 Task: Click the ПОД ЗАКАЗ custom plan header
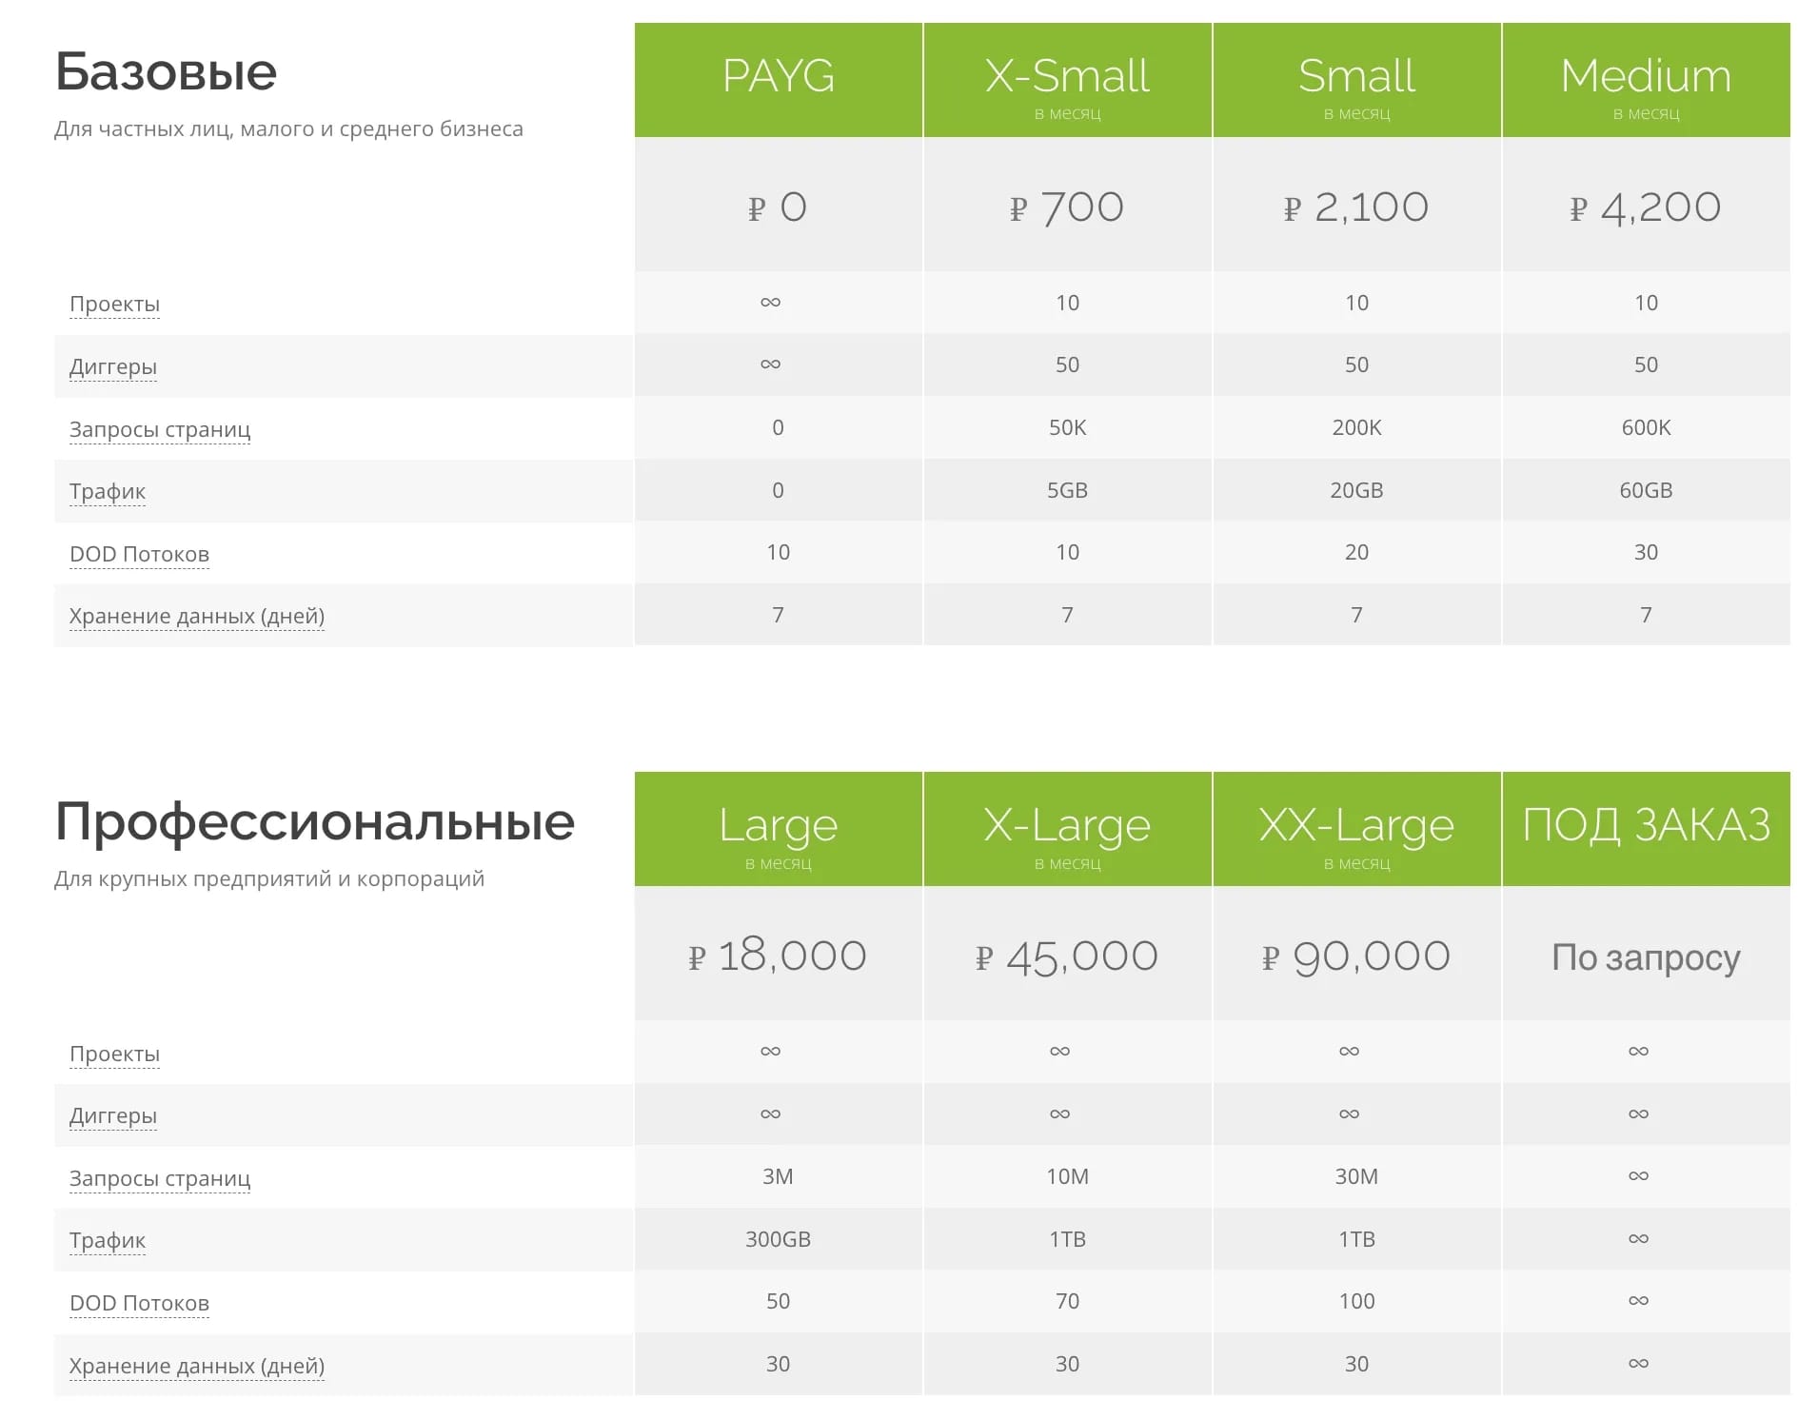(1646, 829)
